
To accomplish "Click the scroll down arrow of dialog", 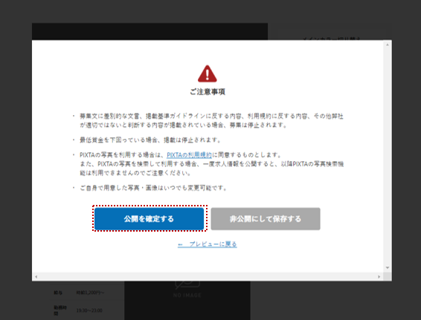I will pyautogui.click(x=388, y=267).
